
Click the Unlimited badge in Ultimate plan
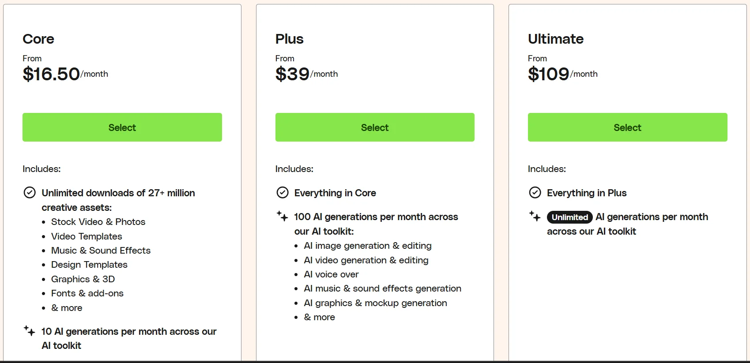569,217
